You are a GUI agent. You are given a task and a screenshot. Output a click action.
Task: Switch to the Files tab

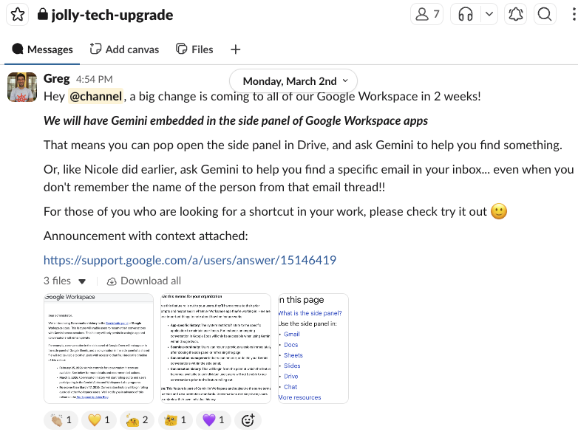pos(194,49)
